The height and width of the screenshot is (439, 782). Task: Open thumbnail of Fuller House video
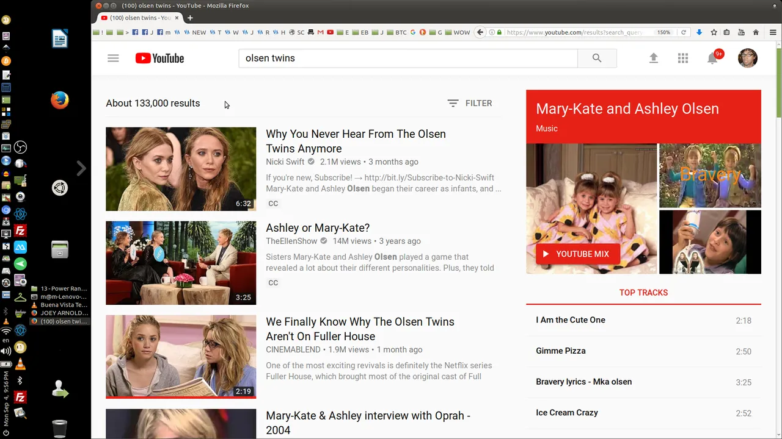181,357
